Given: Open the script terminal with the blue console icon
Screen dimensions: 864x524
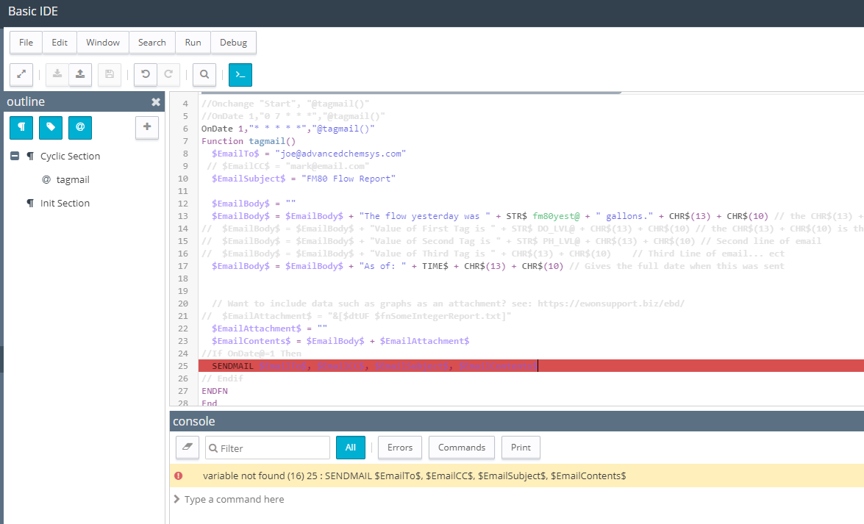Looking at the screenshot, I should pos(240,74).
